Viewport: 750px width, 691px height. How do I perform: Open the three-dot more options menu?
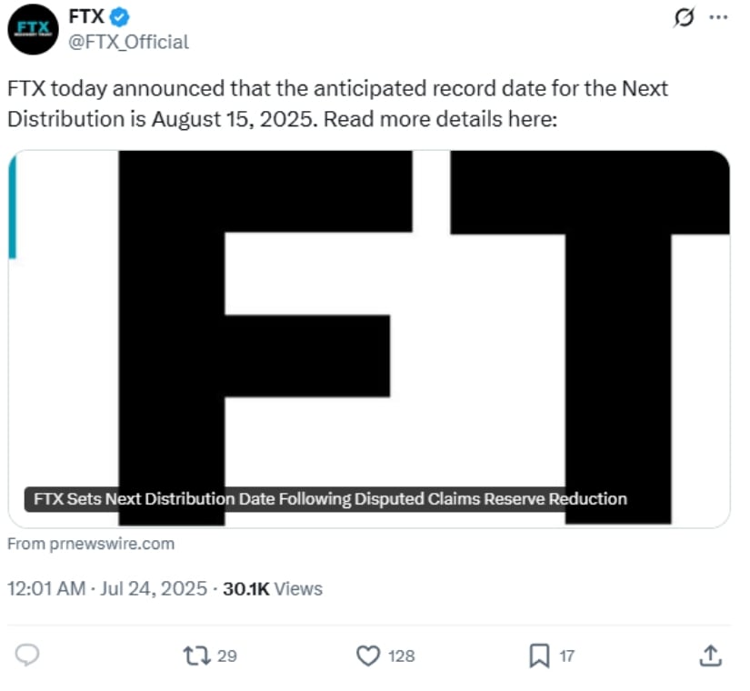click(x=718, y=17)
